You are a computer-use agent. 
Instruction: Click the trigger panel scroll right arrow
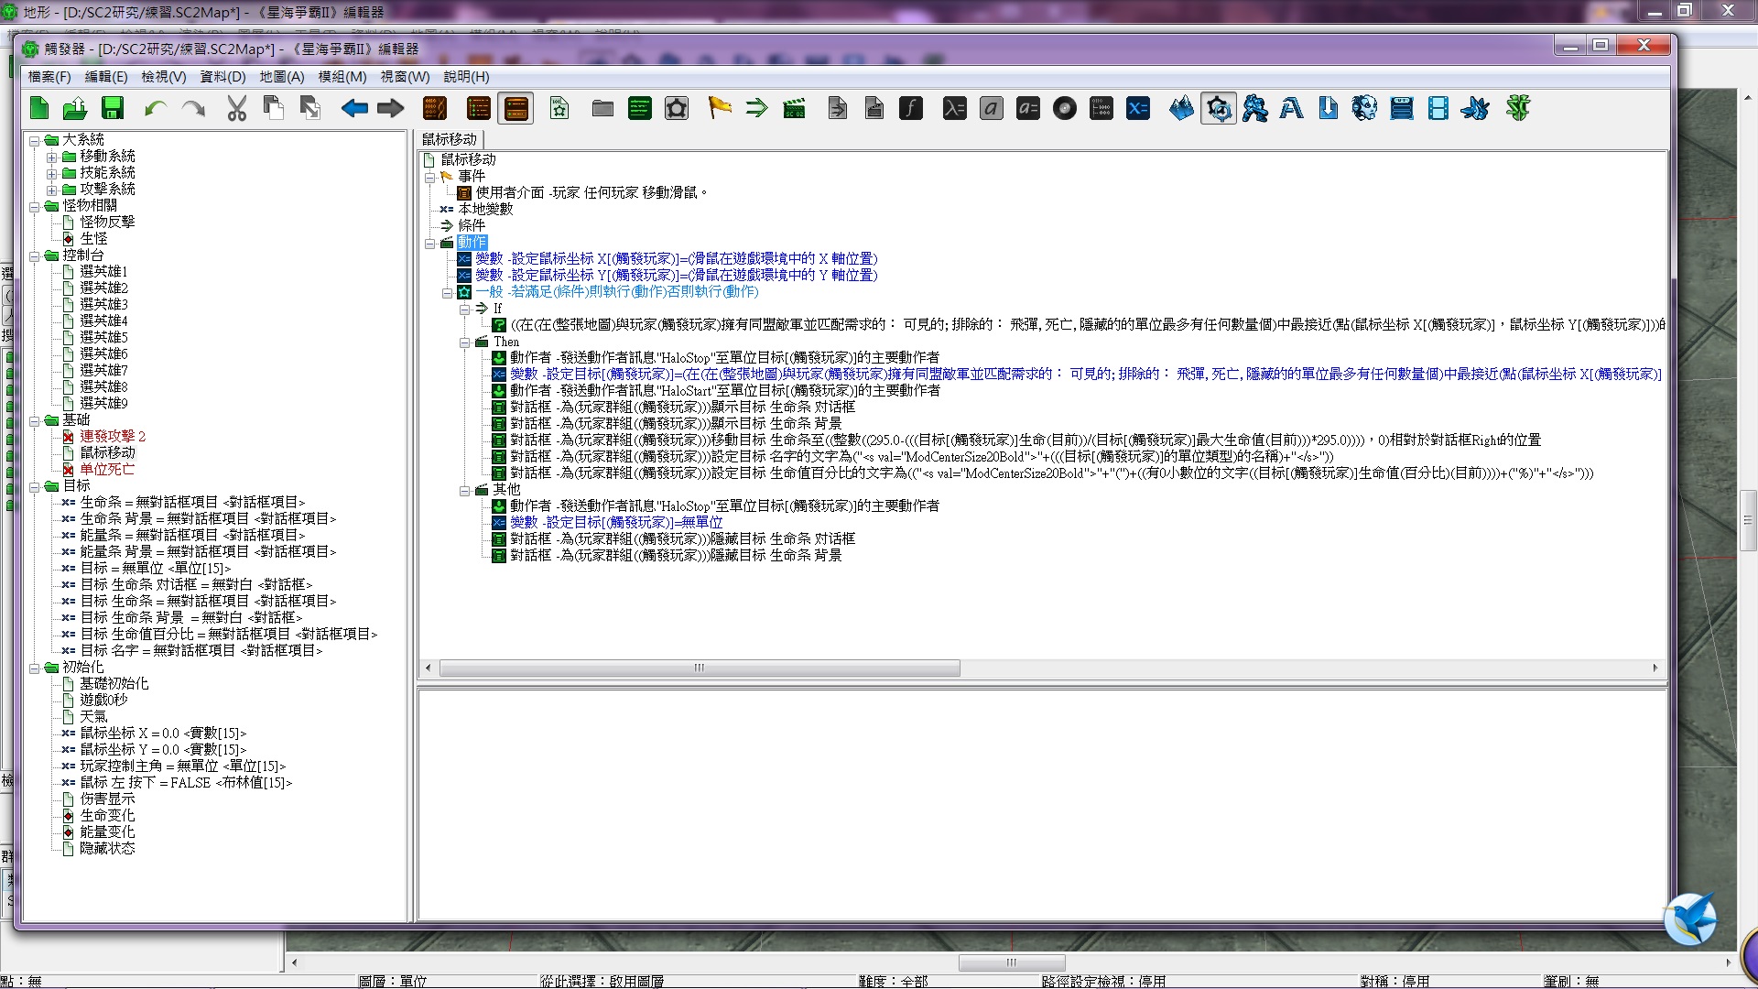tap(1655, 668)
